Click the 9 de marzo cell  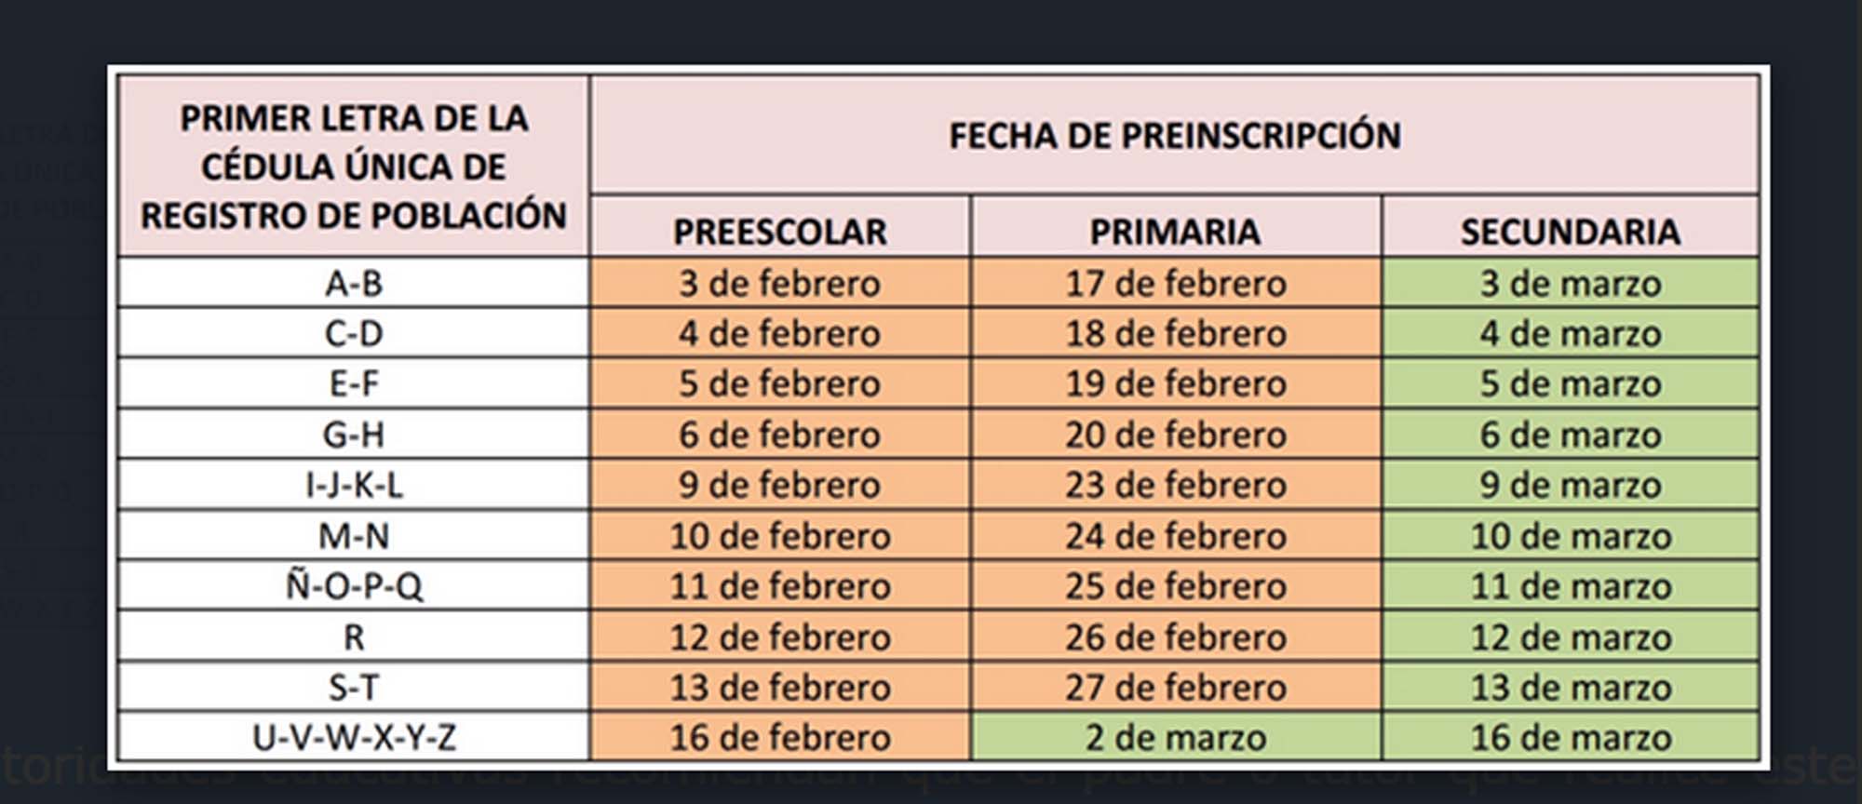(x=1570, y=485)
